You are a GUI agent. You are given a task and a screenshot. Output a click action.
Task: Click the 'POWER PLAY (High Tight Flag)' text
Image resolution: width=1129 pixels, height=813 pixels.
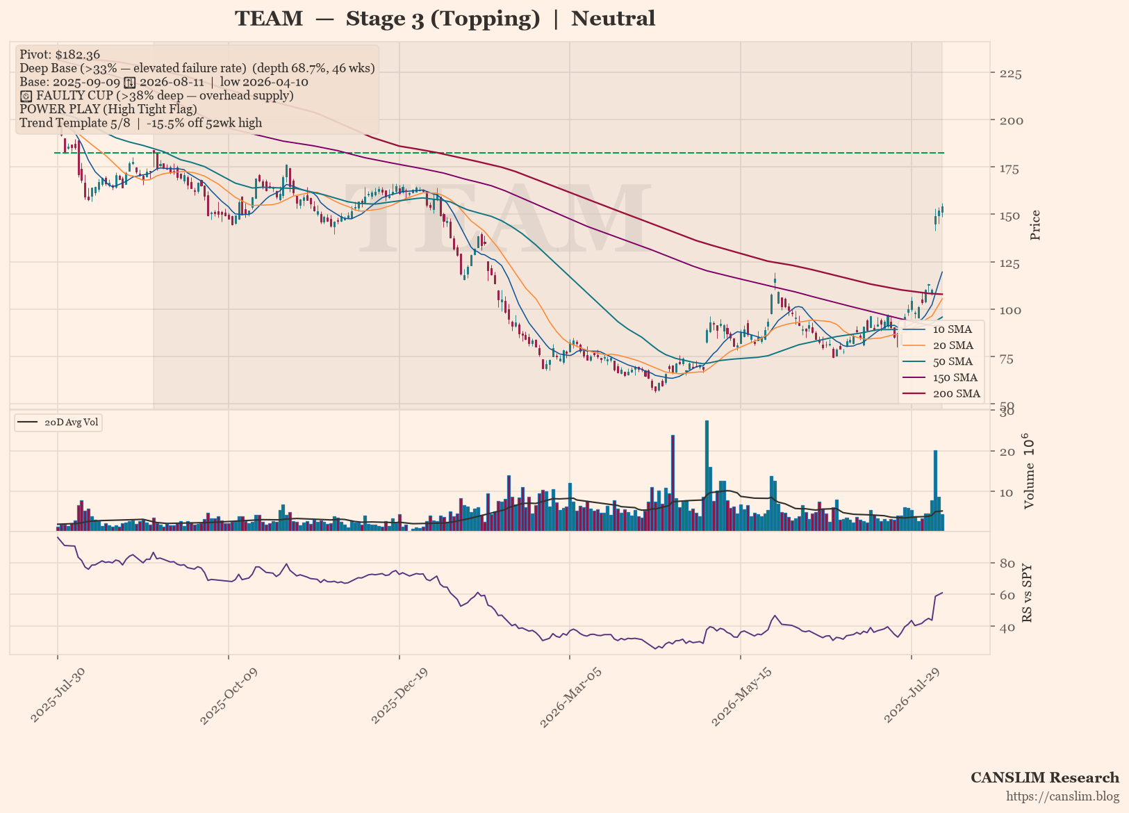(108, 109)
